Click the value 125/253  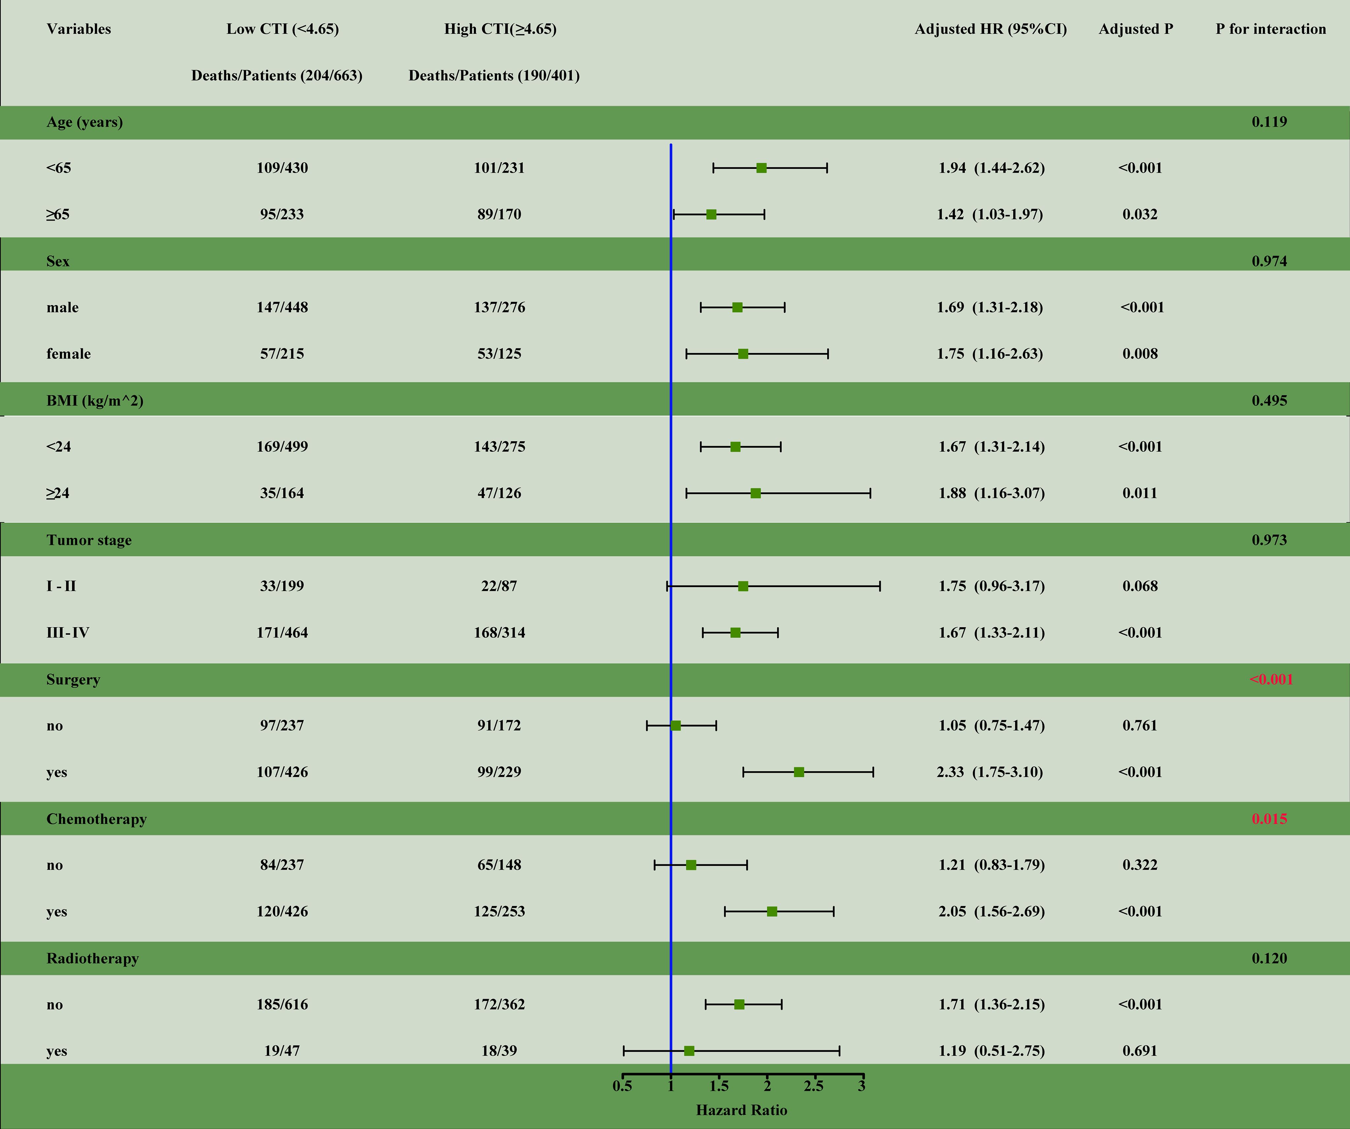499,912
